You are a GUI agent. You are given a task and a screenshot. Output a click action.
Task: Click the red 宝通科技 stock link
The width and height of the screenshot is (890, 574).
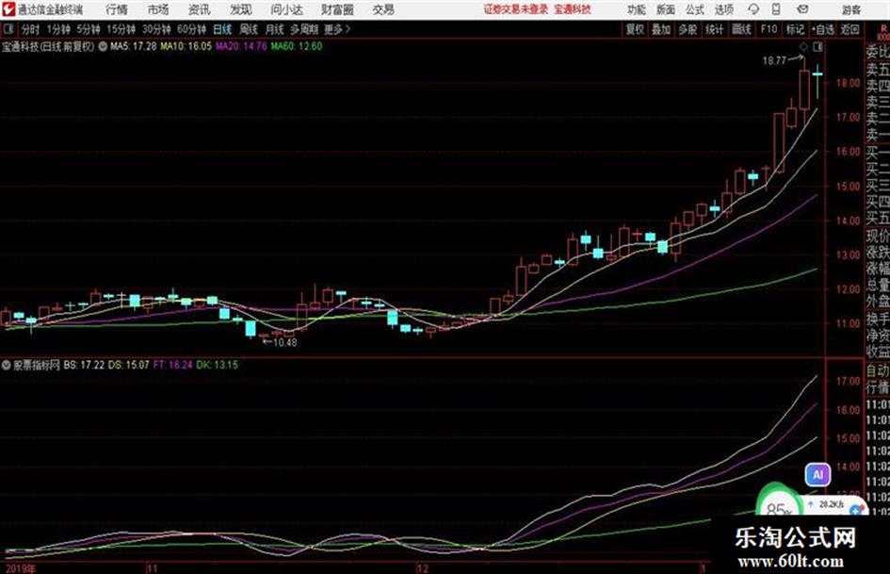point(573,9)
